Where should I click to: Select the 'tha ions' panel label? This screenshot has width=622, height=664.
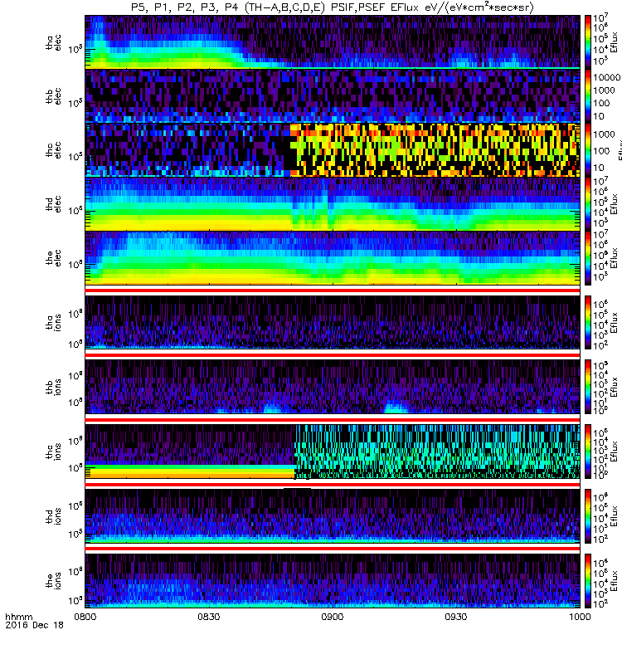53,322
